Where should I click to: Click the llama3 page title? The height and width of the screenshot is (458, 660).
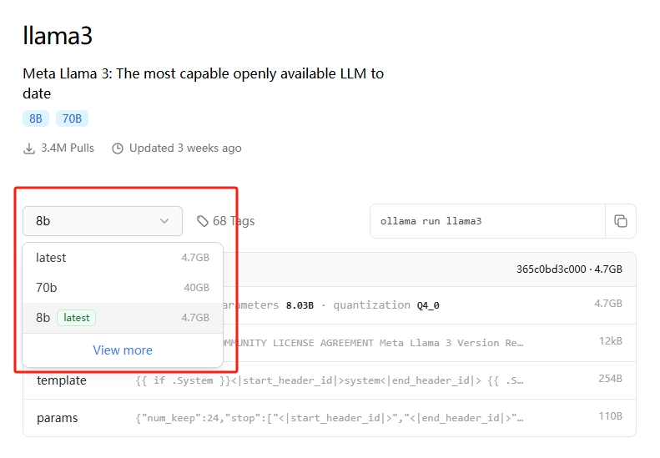tap(58, 36)
